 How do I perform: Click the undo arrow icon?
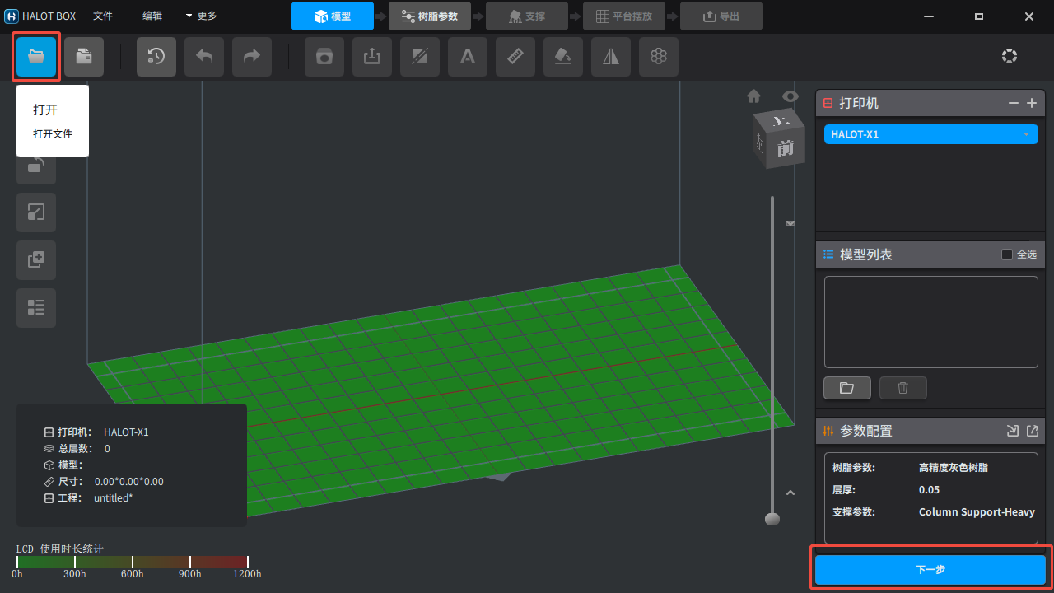[204, 57]
